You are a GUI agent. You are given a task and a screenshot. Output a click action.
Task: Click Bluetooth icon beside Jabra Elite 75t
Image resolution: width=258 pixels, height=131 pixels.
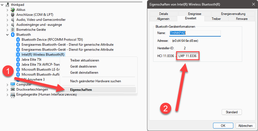click(x=18, y=60)
